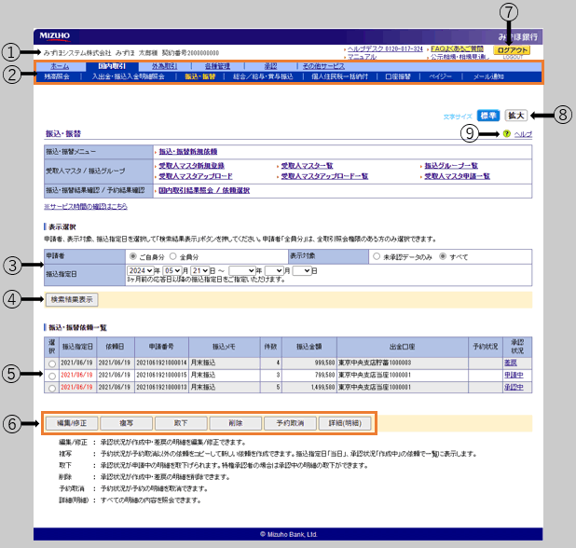Open the start year dropdown showing 2024
The height and width of the screenshot is (548, 576).
(x=144, y=270)
